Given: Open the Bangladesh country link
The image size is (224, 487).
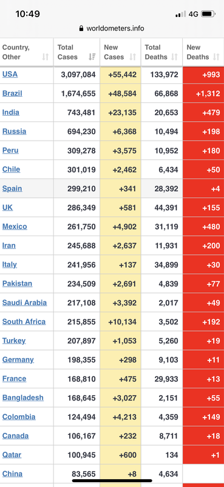Looking at the screenshot, I should (23, 398).
